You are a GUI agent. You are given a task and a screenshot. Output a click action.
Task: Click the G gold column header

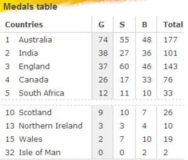101,25
